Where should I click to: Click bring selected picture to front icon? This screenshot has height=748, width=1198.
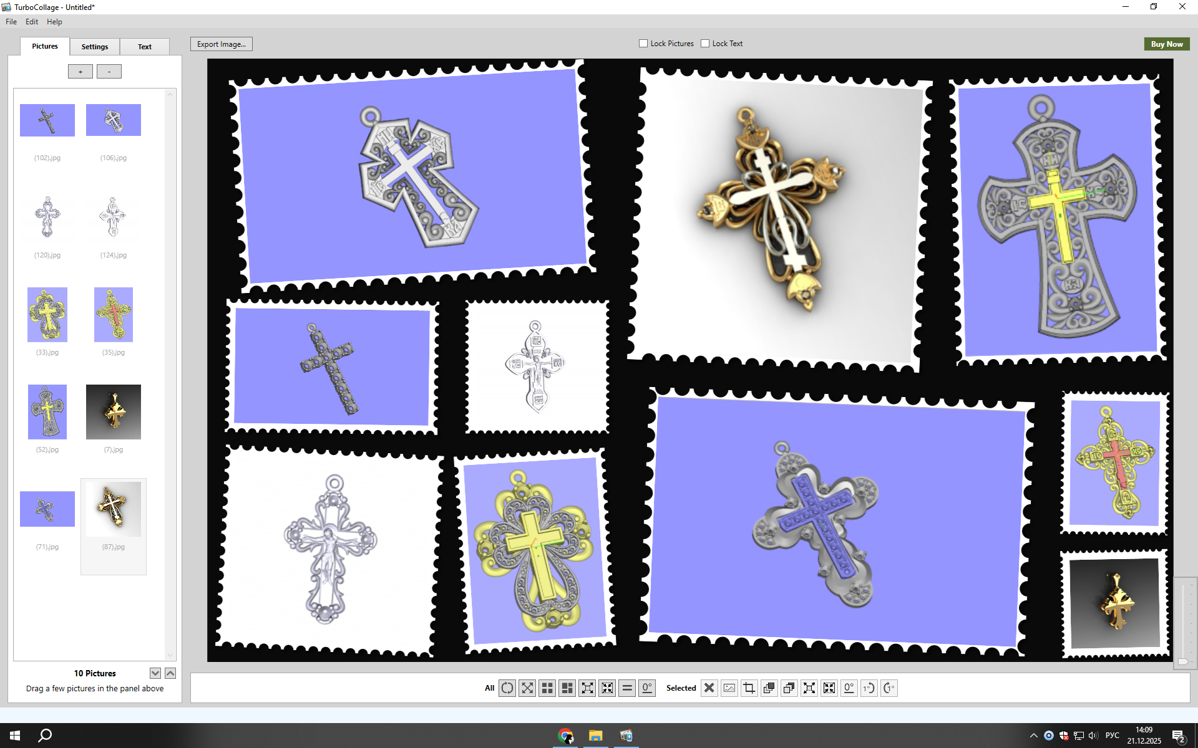[769, 688]
